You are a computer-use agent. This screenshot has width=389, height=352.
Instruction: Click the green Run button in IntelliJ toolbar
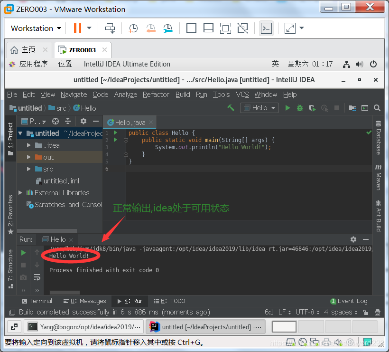[x=287, y=108]
